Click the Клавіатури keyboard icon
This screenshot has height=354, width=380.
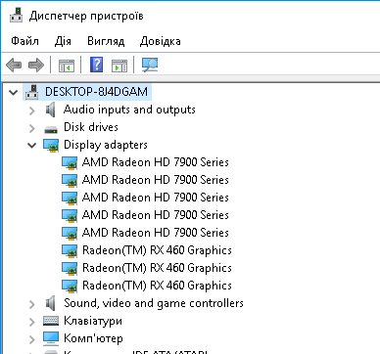pos(51,321)
